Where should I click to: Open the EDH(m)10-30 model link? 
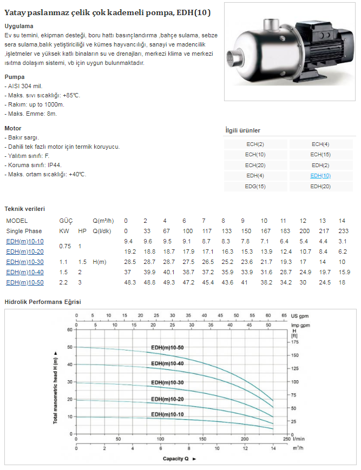click(x=25, y=262)
